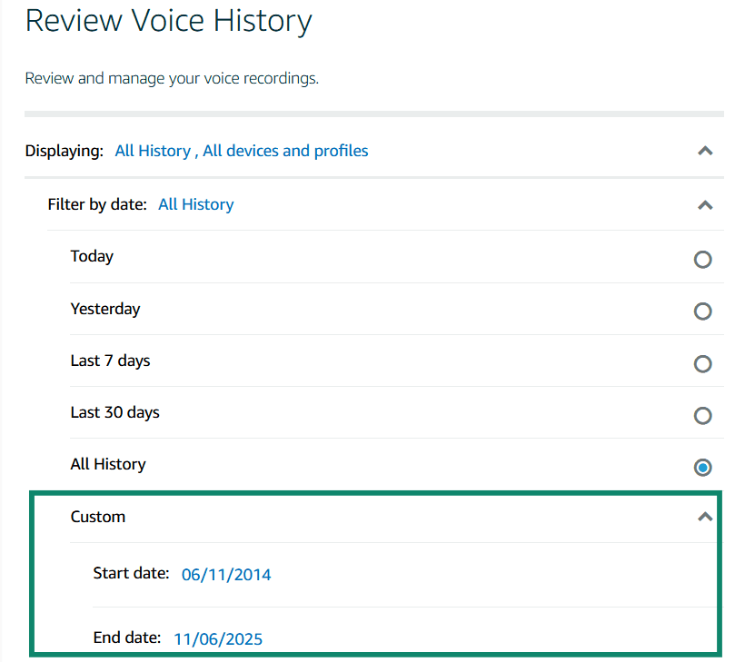The image size is (735, 662).
Task: Select the Yesterday radio button
Action: tap(702, 311)
